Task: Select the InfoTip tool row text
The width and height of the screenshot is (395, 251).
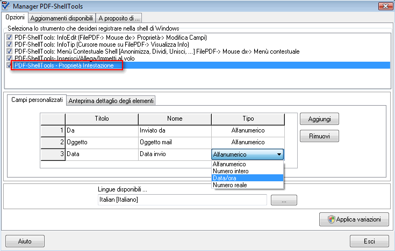Action: coord(102,45)
